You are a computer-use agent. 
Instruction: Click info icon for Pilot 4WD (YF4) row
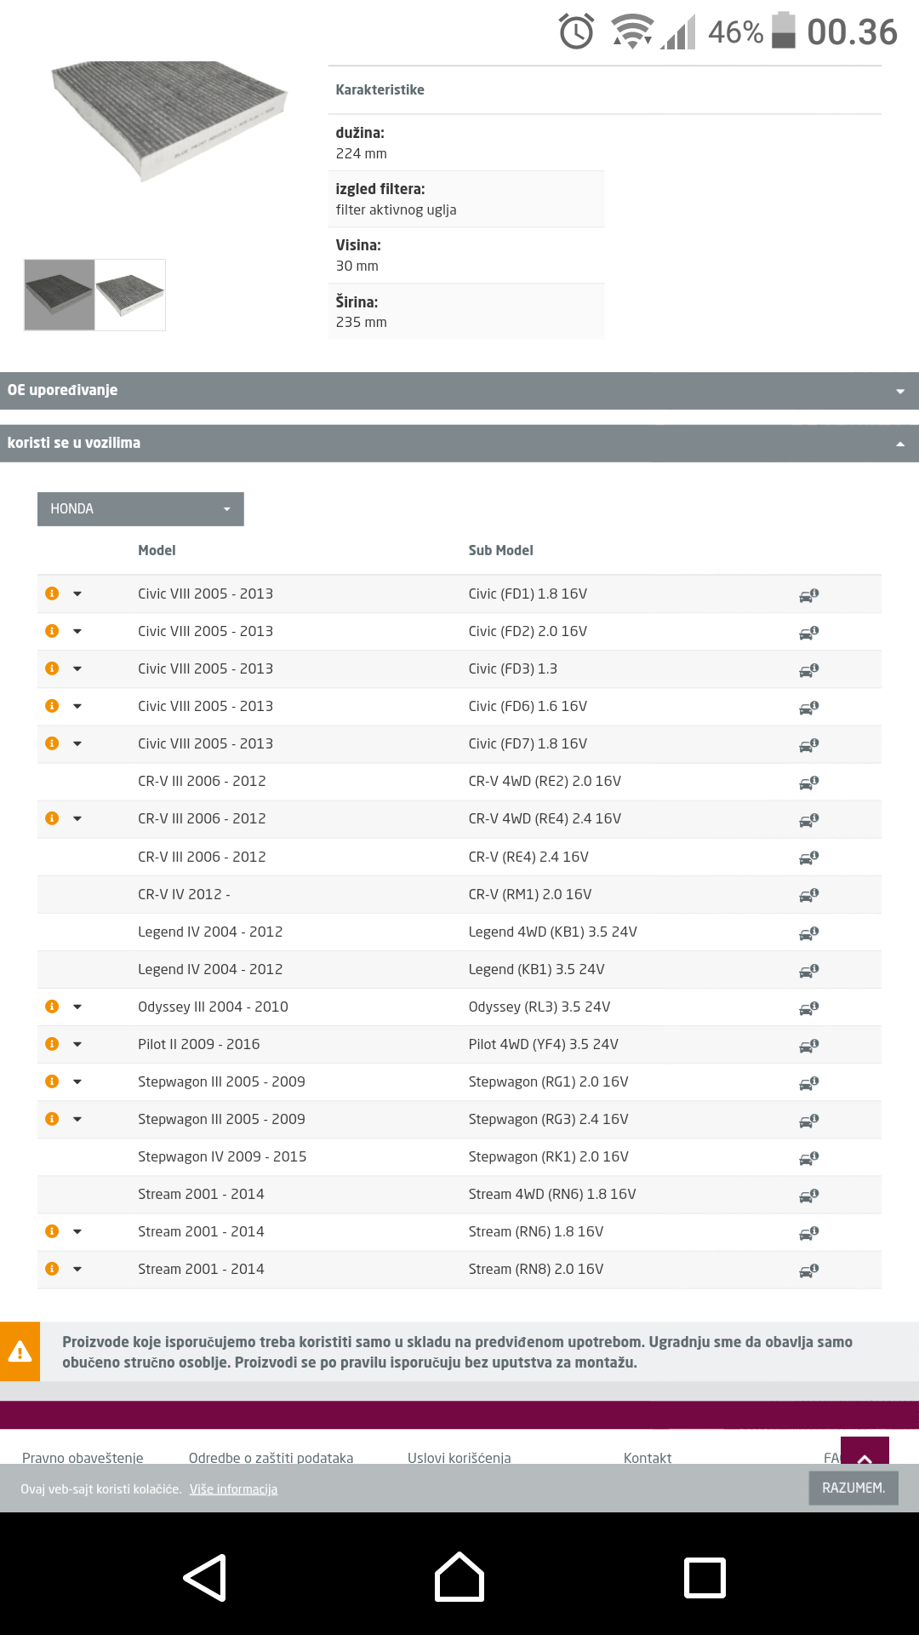52,1044
